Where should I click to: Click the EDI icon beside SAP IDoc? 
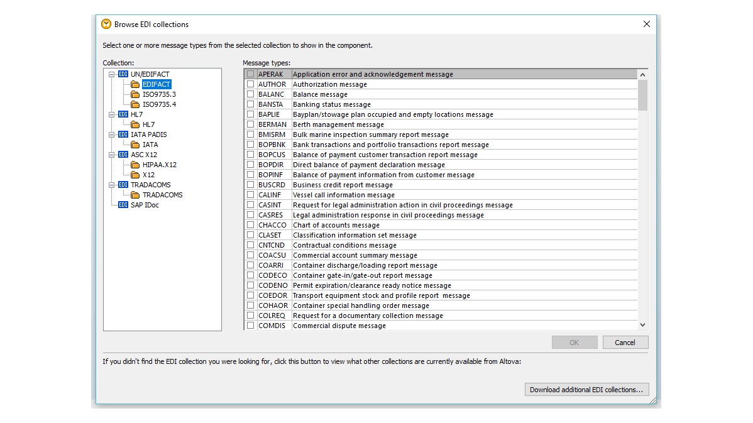[123, 205]
